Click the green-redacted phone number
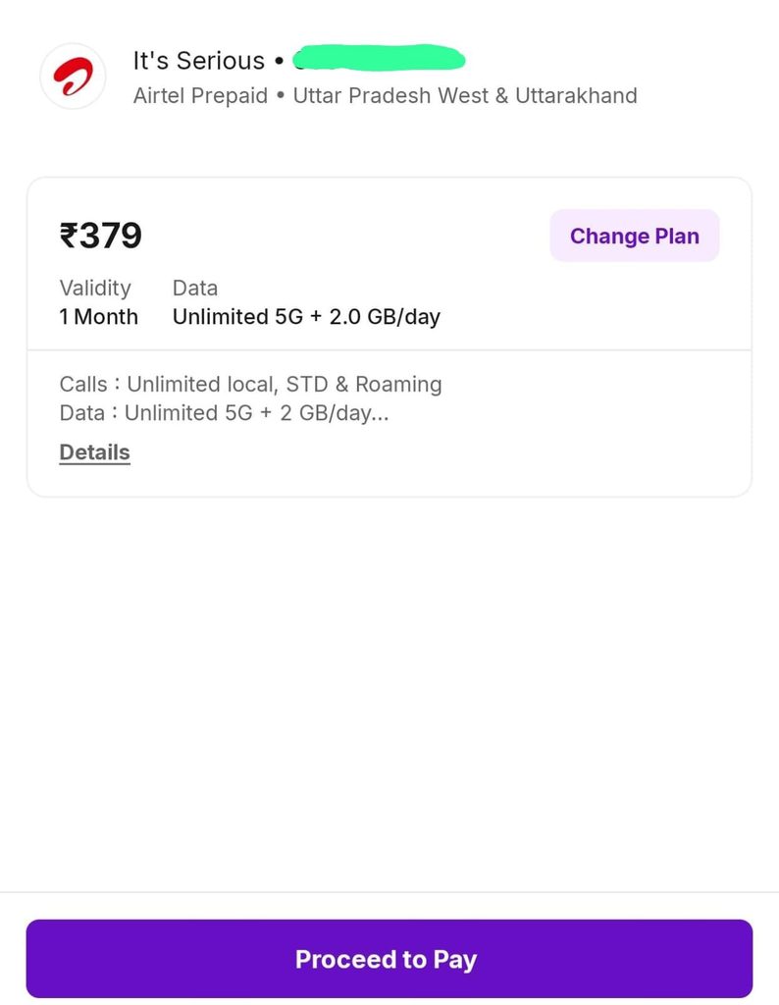Screen dimensions: 779x1005 pos(379,58)
